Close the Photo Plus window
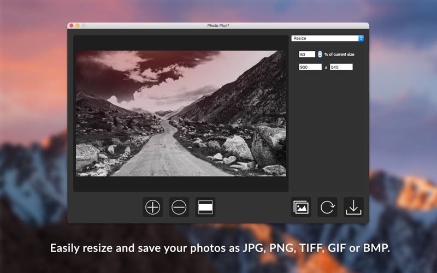The height and width of the screenshot is (273, 437). click(x=72, y=26)
